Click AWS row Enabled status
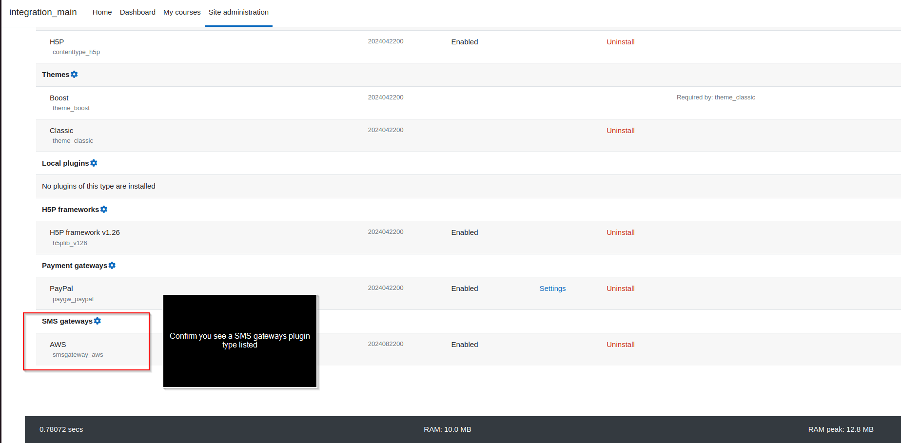The height and width of the screenshot is (443, 901). [x=465, y=345]
